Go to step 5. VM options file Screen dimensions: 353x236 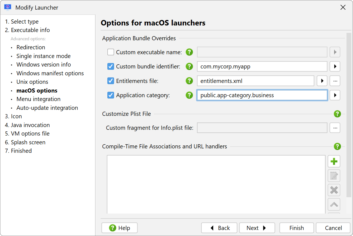(x=27, y=134)
